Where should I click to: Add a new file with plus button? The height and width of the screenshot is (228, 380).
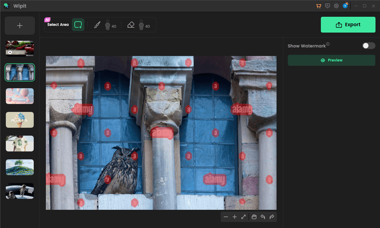point(20,26)
